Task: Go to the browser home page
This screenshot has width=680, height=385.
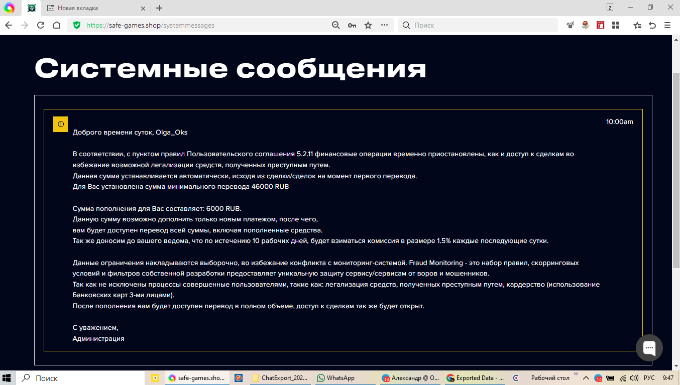Action: (57, 25)
